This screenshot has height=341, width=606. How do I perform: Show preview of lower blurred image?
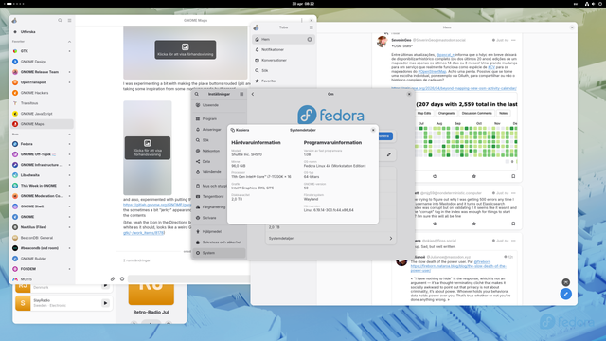(x=148, y=148)
